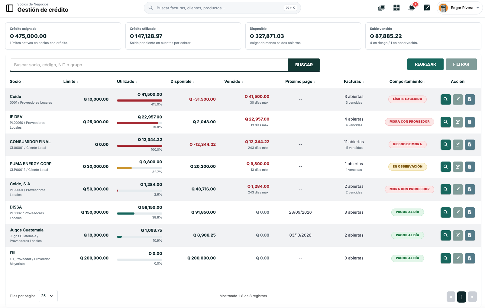Open the notifications bell

click(412, 8)
